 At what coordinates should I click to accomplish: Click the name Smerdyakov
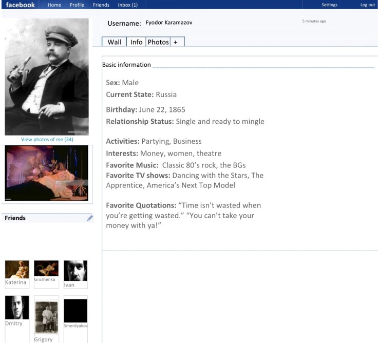point(75,326)
